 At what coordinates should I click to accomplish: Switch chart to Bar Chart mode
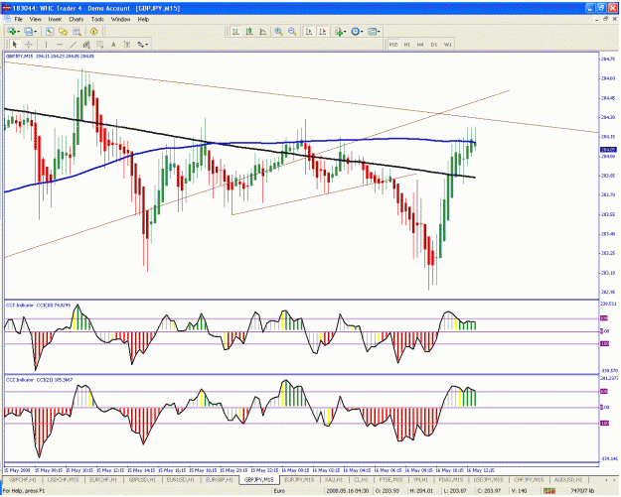tap(235, 31)
